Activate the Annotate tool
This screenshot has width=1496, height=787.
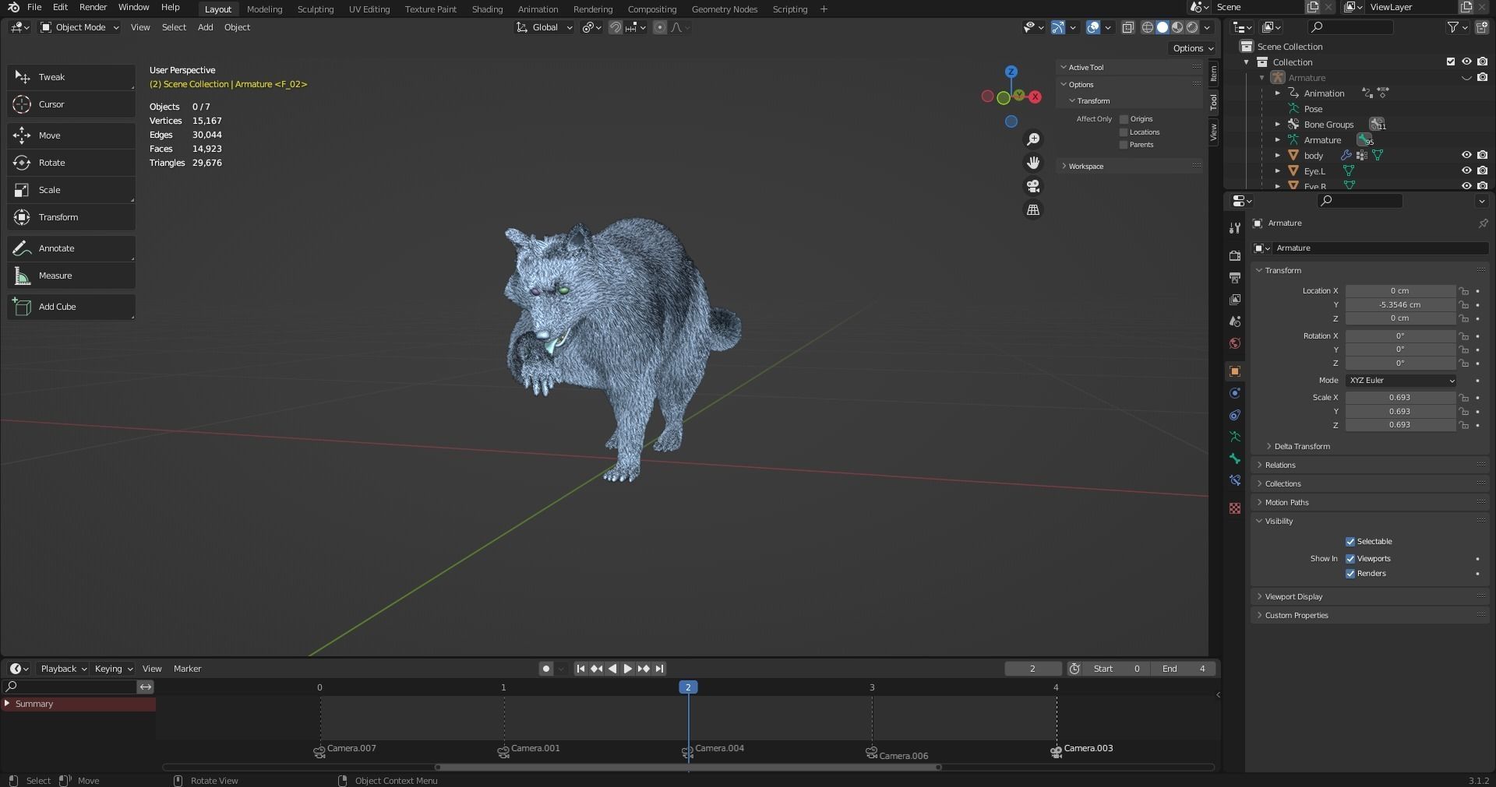click(71, 248)
